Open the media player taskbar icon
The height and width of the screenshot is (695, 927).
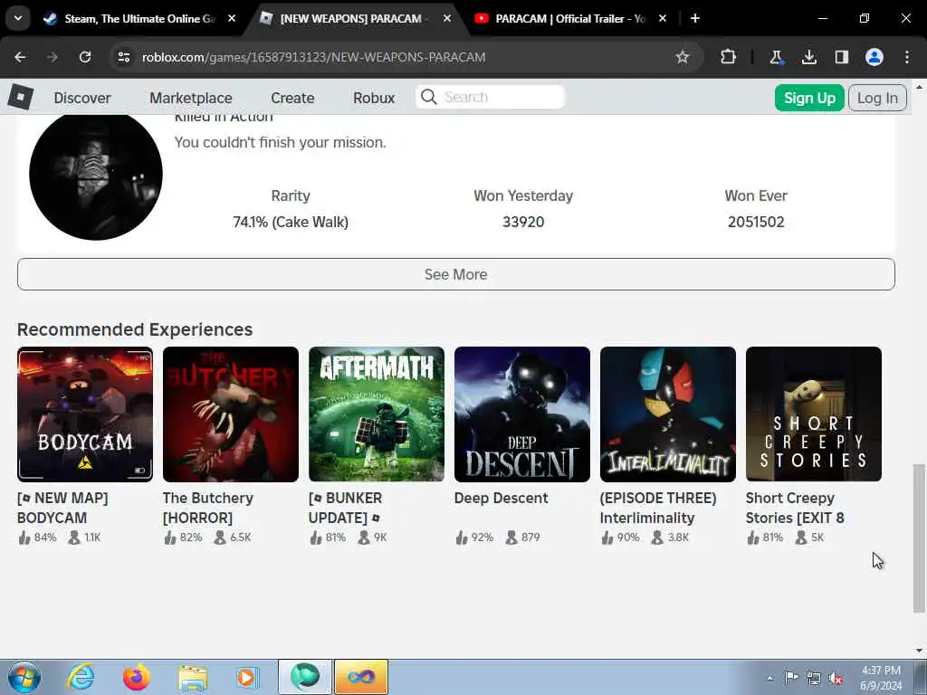(247, 677)
